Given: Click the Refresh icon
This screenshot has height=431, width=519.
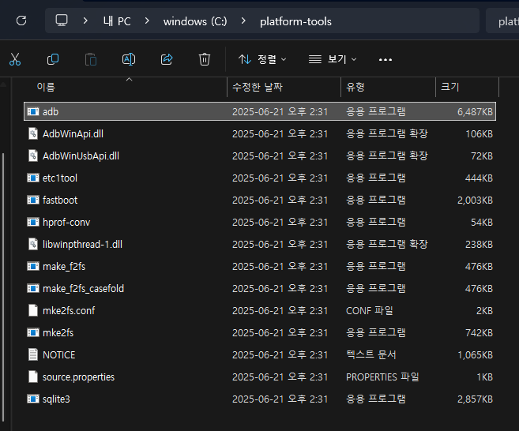Looking at the screenshot, I should point(21,21).
